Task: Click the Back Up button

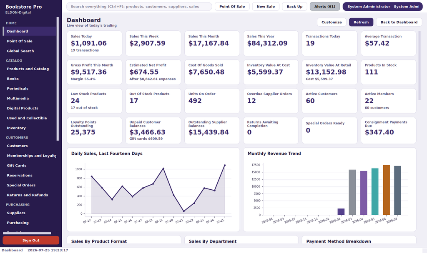Action: pos(294,7)
